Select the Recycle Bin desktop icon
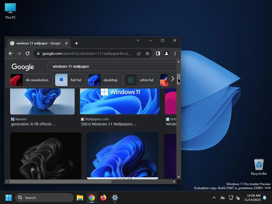This screenshot has width=272, height=204. click(259, 167)
